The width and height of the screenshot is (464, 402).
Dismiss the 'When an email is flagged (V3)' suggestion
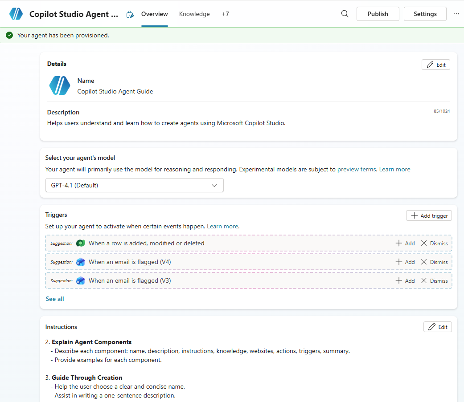pos(434,280)
